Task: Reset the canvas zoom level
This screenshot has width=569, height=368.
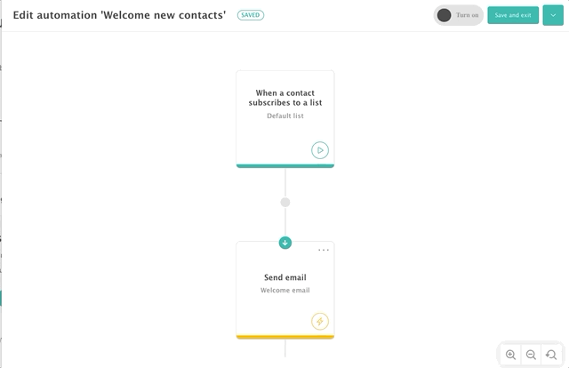Action: (551, 355)
